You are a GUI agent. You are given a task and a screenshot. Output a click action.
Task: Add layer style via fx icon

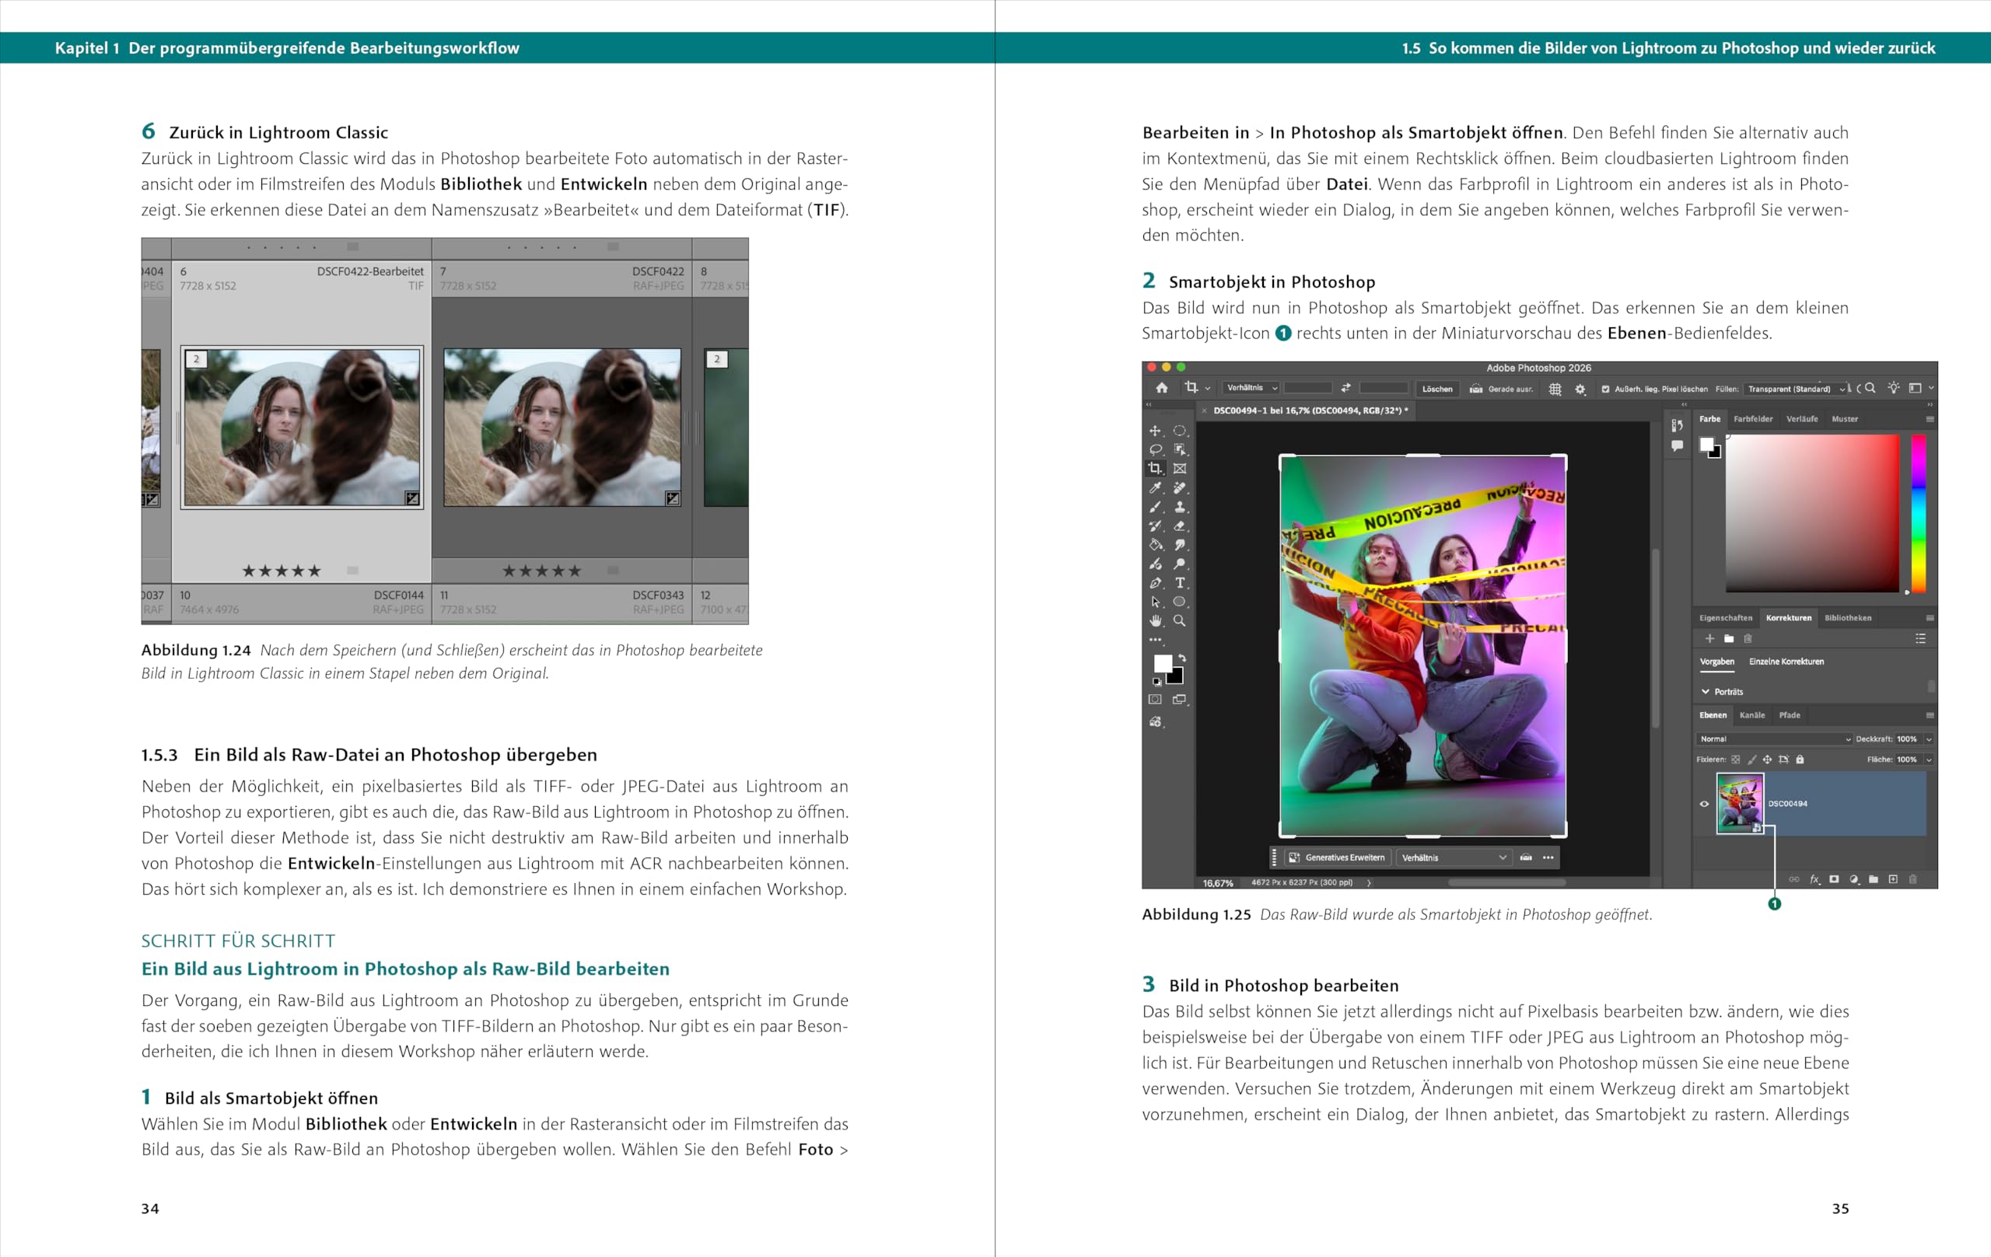pyautogui.click(x=1815, y=879)
